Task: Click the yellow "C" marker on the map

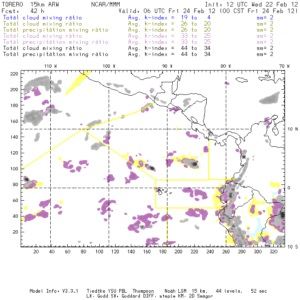Action: click(190, 154)
